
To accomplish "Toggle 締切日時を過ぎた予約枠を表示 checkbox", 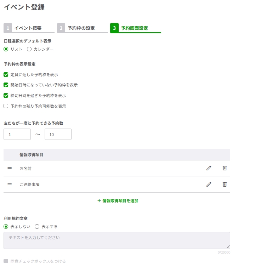I will pyautogui.click(x=6, y=96).
